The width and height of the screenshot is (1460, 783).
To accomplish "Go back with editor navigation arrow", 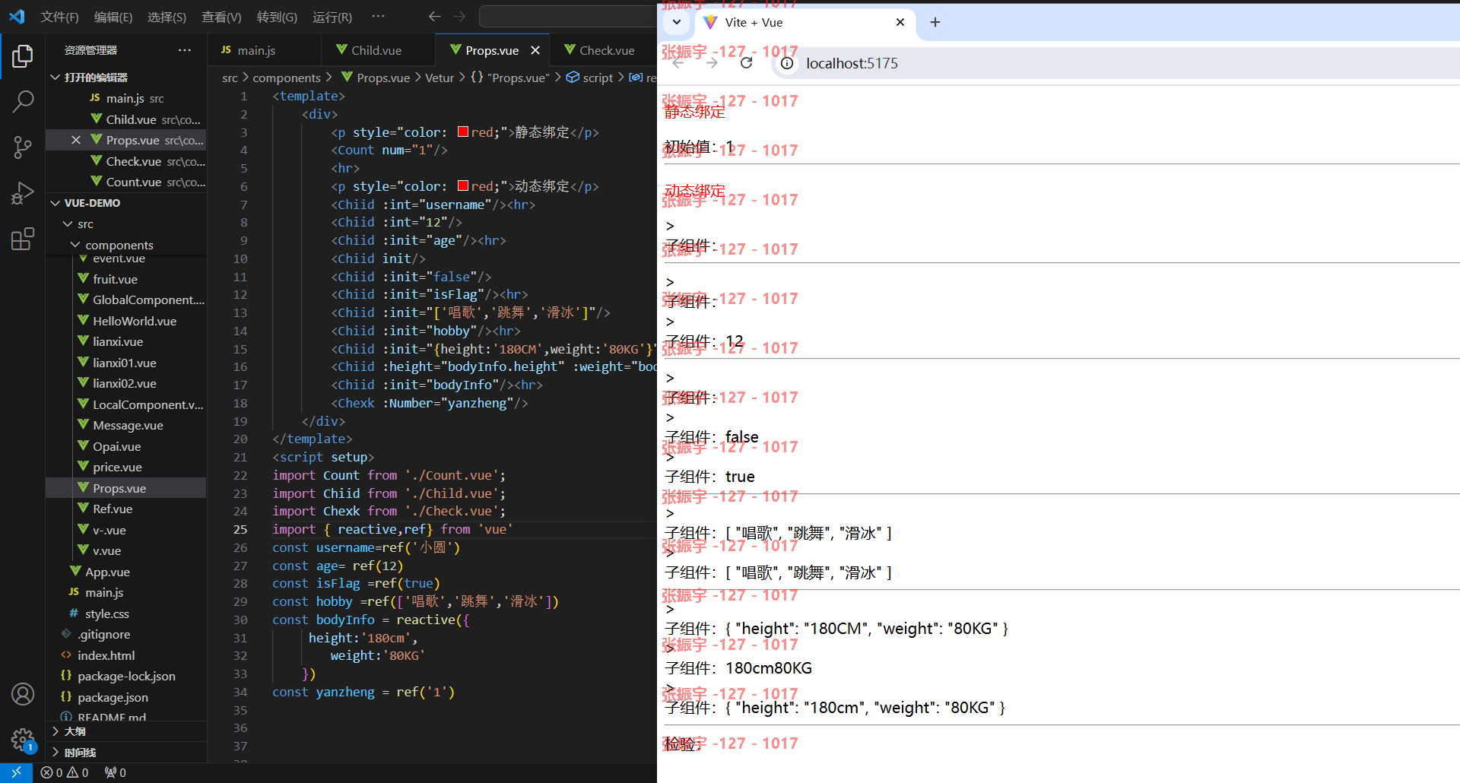I will pos(434,17).
